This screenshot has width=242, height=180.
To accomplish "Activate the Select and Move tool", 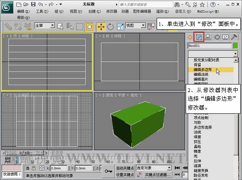I will (x=101, y=27).
